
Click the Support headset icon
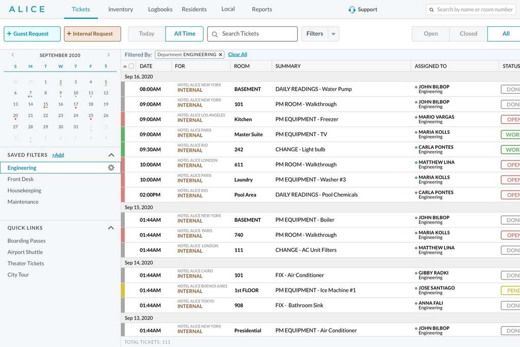click(x=352, y=10)
